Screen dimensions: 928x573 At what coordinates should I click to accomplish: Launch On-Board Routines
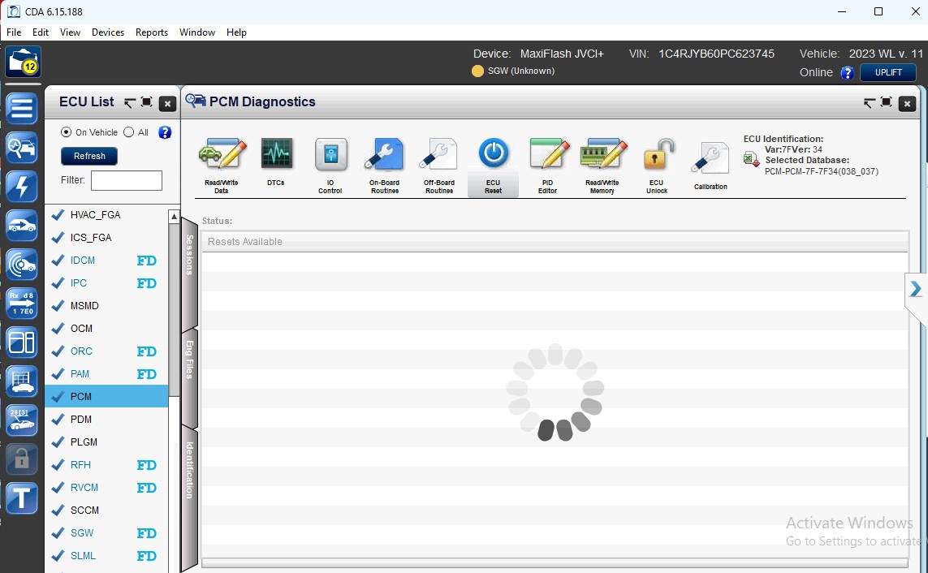(x=384, y=166)
